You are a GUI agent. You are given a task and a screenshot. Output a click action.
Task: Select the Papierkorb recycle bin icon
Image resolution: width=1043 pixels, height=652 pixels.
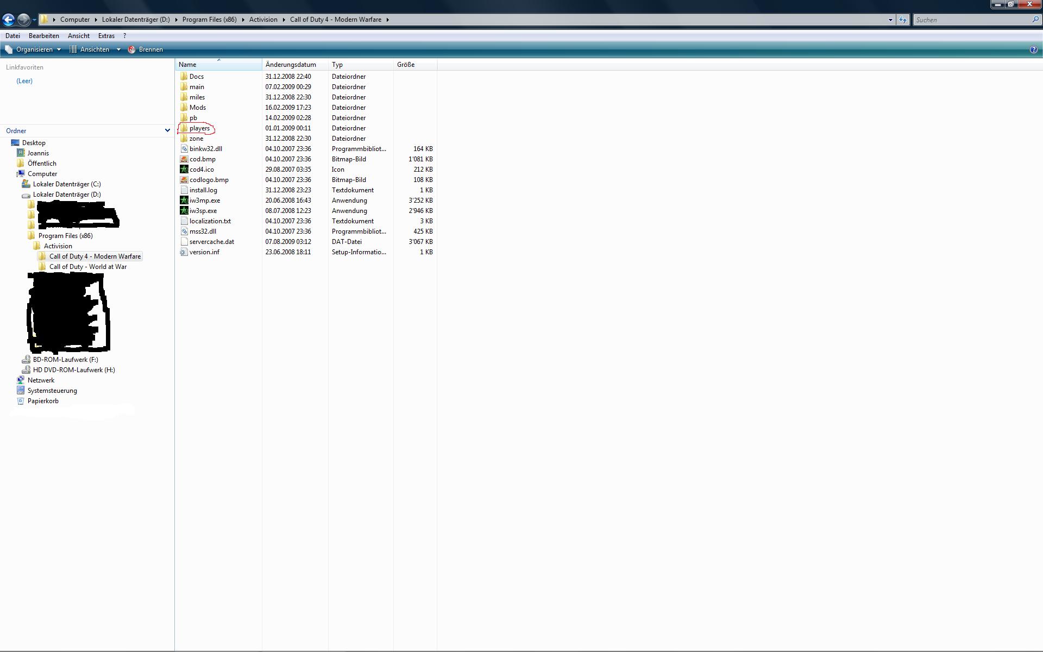pos(21,401)
